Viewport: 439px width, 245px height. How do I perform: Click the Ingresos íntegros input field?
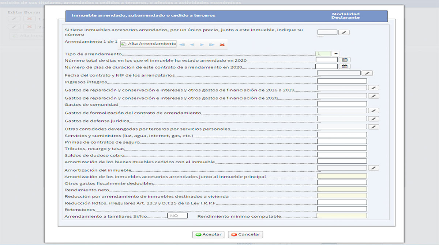coord(342,81)
